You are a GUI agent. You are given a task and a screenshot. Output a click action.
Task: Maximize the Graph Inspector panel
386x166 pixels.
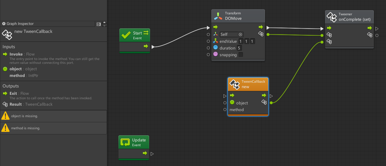pyautogui.click(x=99, y=24)
